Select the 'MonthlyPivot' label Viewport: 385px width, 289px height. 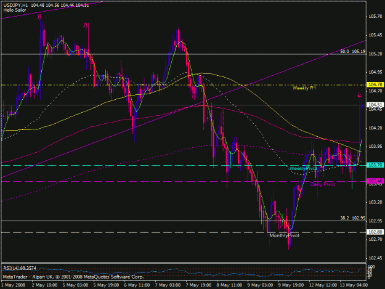point(285,235)
